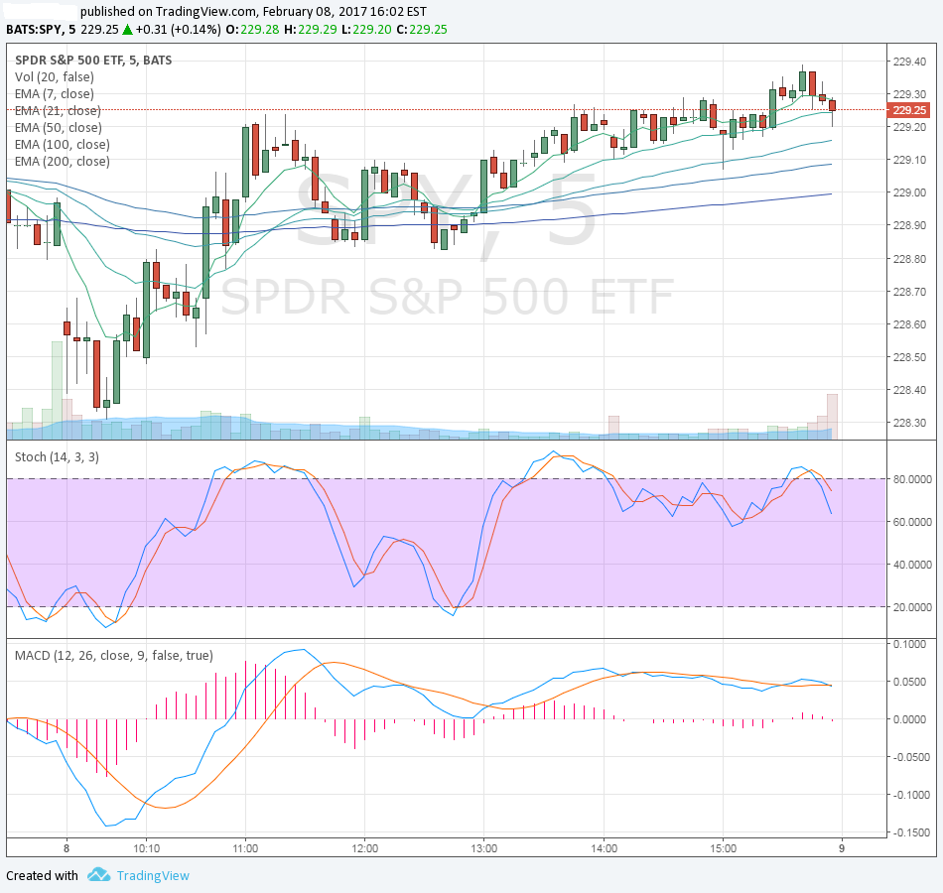943x893 pixels.
Task: Click the EMA (200, close) indicator label
Action: point(62,161)
